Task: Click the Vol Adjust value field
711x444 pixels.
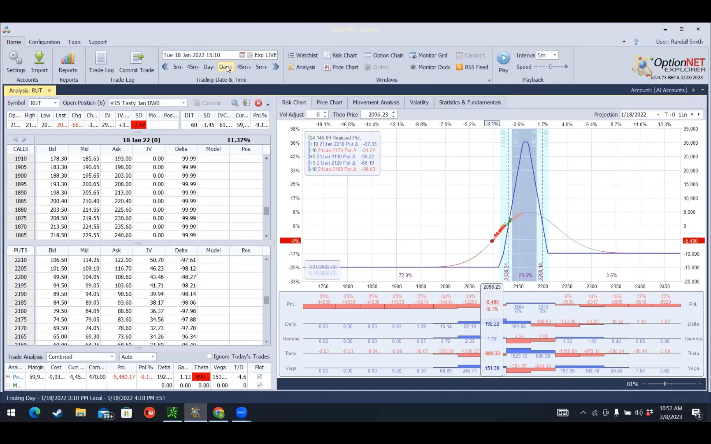Action: point(314,115)
